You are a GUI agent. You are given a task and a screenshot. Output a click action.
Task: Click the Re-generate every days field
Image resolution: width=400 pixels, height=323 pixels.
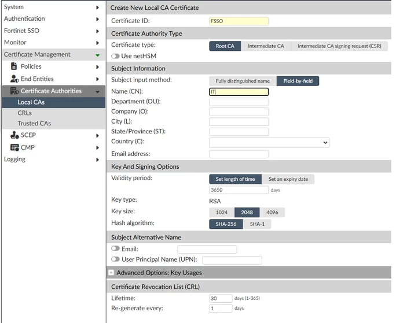(221, 309)
